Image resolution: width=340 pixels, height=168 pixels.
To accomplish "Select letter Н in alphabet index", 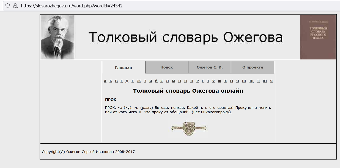I will point(180,81).
